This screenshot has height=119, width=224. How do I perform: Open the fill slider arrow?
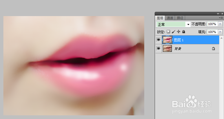(220, 32)
